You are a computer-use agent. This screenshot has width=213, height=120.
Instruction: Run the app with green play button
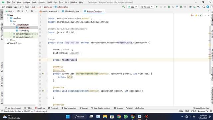(157, 7)
